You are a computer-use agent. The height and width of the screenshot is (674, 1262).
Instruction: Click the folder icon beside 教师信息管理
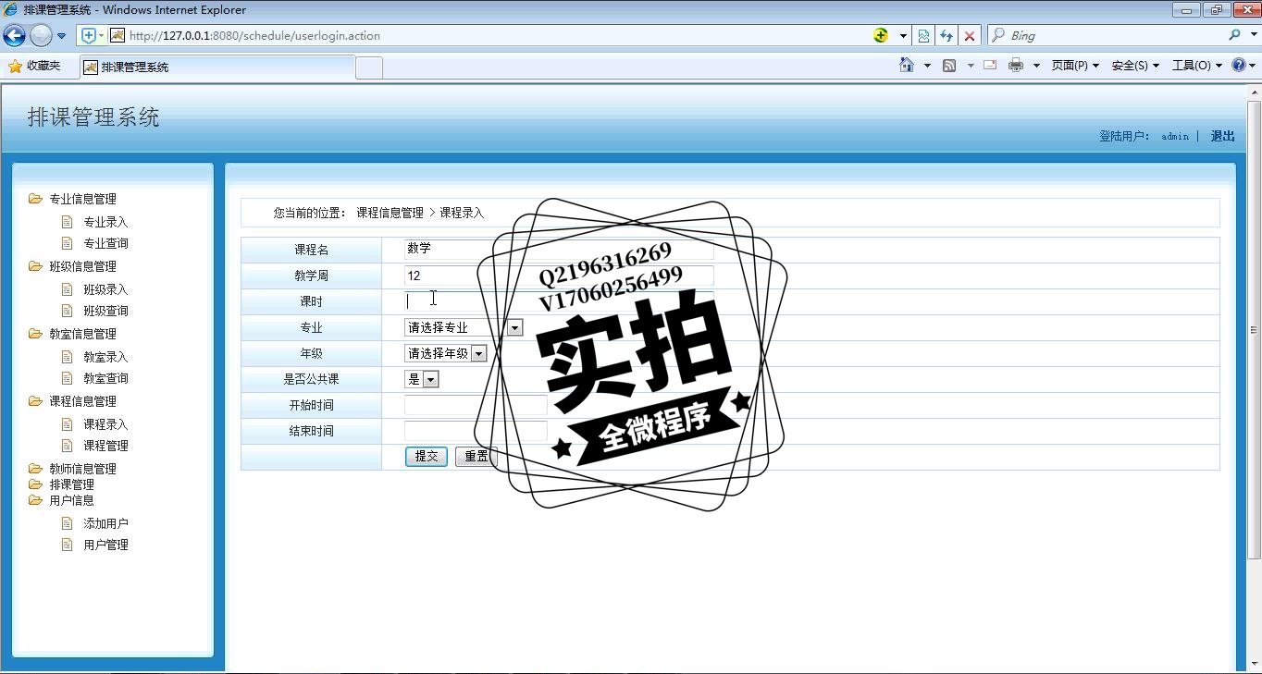coord(35,468)
